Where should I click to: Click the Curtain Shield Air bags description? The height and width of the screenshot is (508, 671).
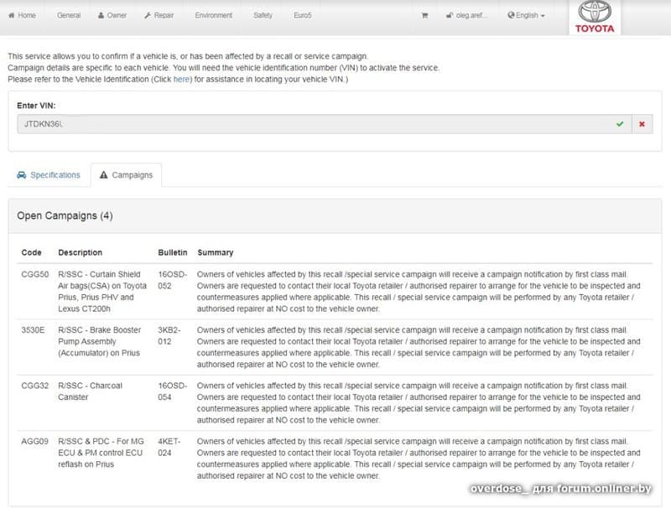click(102, 292)
